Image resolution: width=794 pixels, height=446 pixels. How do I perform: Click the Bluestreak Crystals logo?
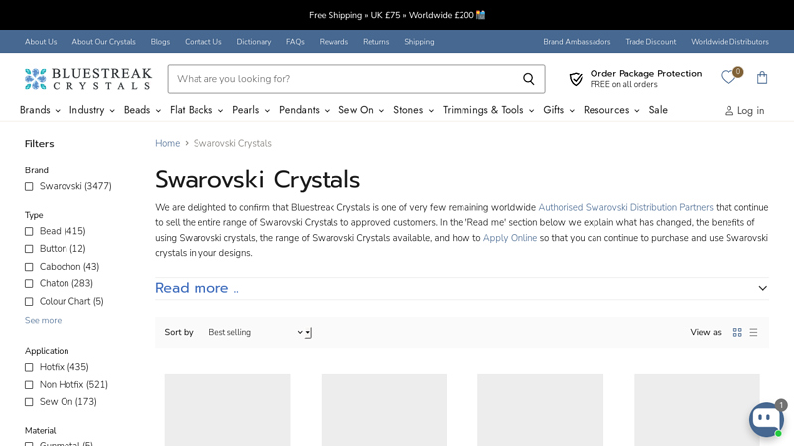click(88, 79)
